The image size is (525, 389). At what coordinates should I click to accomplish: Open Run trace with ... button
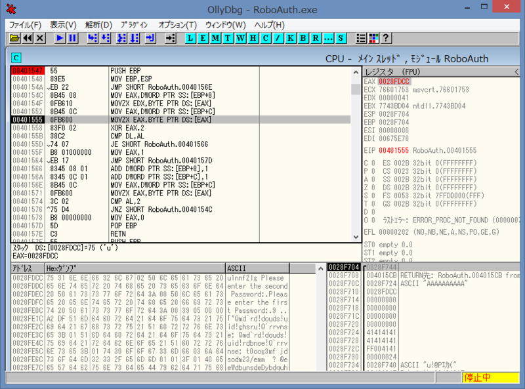pyautogui.click(x=328, y=38)
